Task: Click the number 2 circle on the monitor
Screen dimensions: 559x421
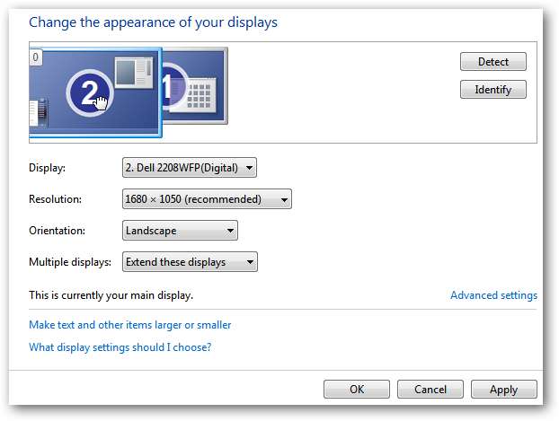Action: tap(88, 92)
